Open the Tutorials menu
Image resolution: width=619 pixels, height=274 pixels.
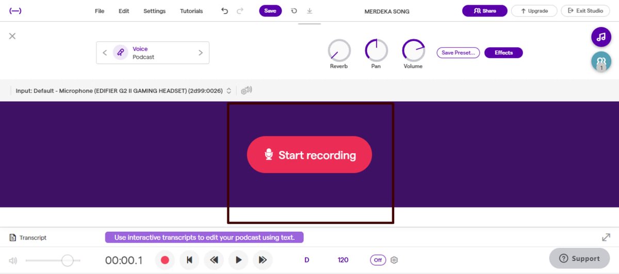(x=191, y=11)
